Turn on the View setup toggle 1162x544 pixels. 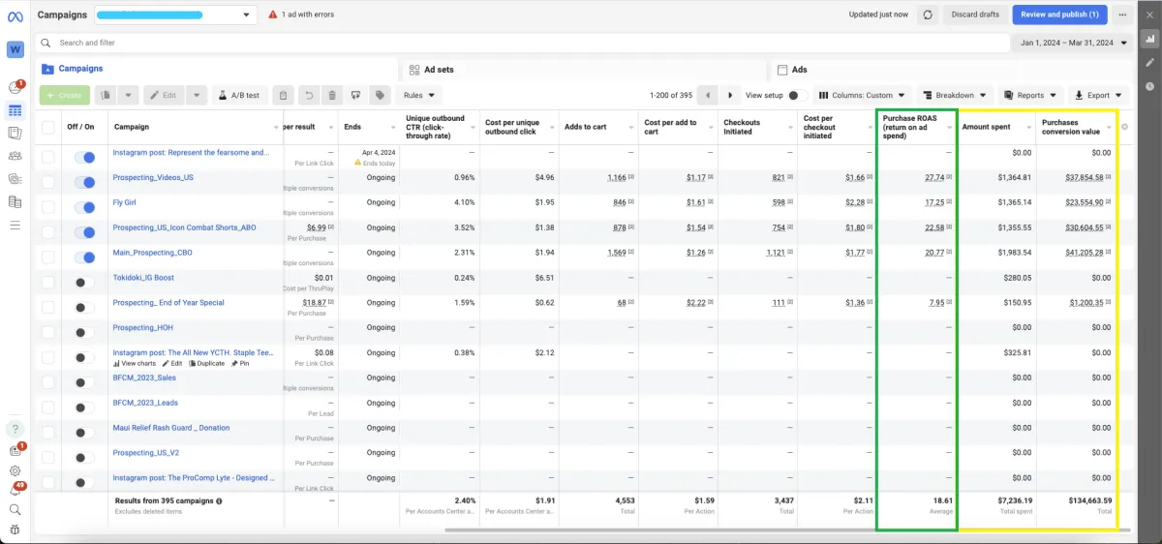point(798,95)
